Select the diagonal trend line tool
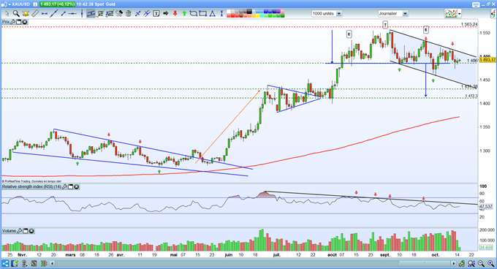497x269 pixels. (53, 14)
